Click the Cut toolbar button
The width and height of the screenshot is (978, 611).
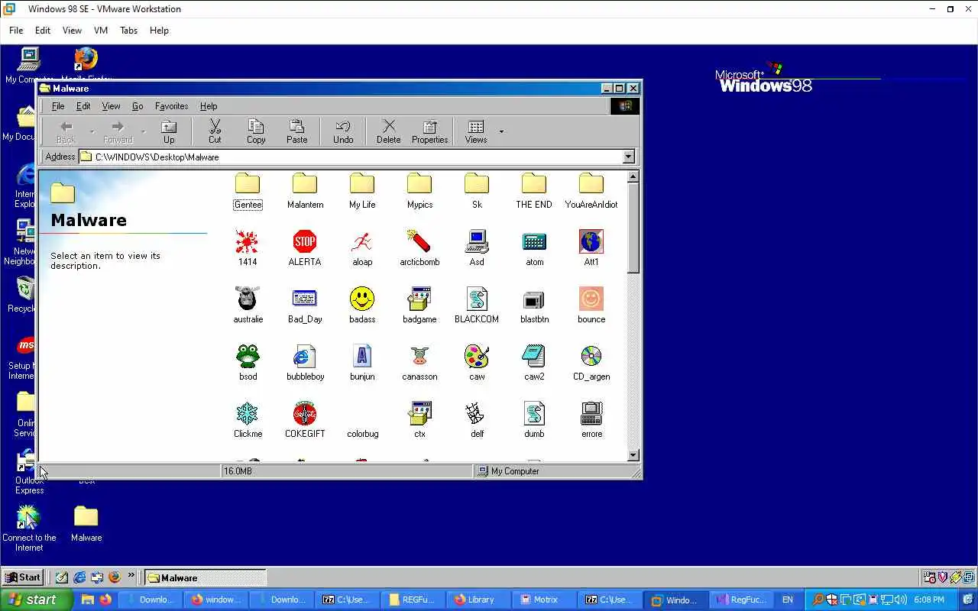215,131
